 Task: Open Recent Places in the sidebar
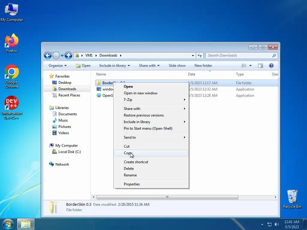tap(66, 95)
